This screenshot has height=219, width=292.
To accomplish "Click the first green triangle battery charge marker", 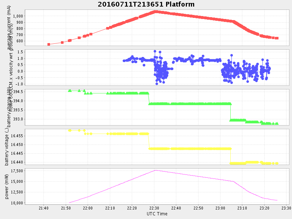I will pyautogui.click(x=69, y=91).
